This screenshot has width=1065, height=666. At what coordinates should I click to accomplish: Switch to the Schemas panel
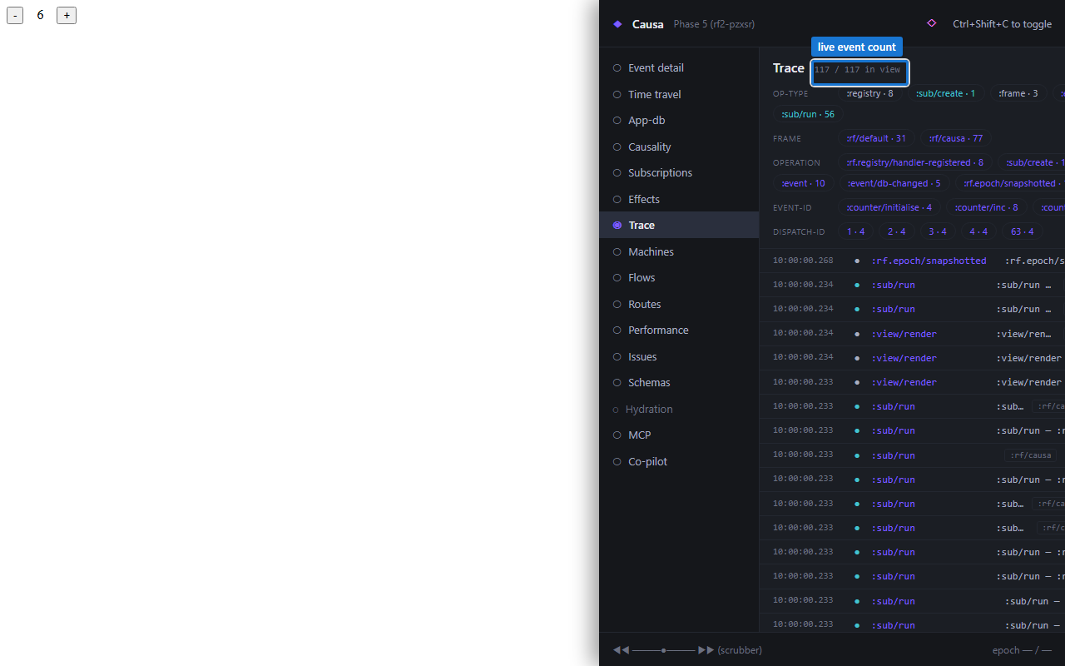[x=679, y=383]
